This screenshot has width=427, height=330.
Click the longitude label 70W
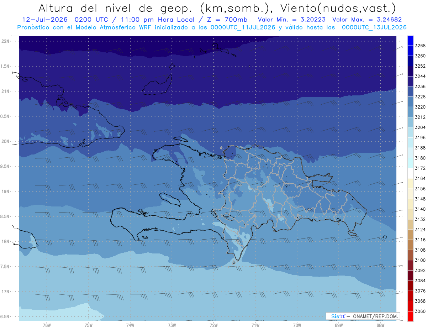[297, 325]
